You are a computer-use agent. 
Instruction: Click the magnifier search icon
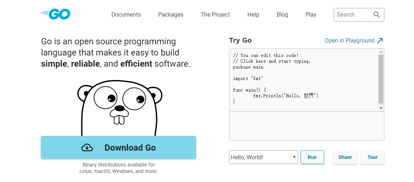pyautogui.click(x=376, y=14)
